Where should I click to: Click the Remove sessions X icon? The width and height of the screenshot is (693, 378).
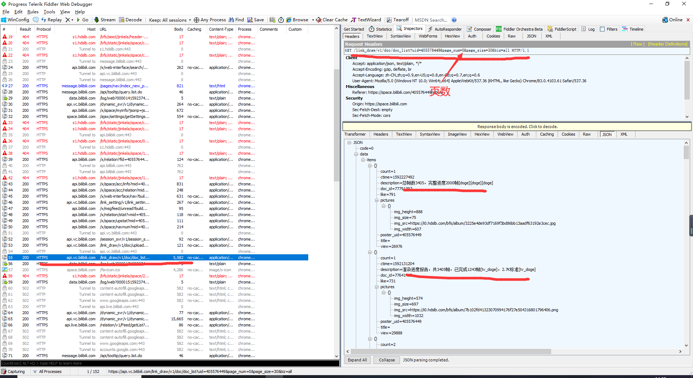(x=67, y=20)
